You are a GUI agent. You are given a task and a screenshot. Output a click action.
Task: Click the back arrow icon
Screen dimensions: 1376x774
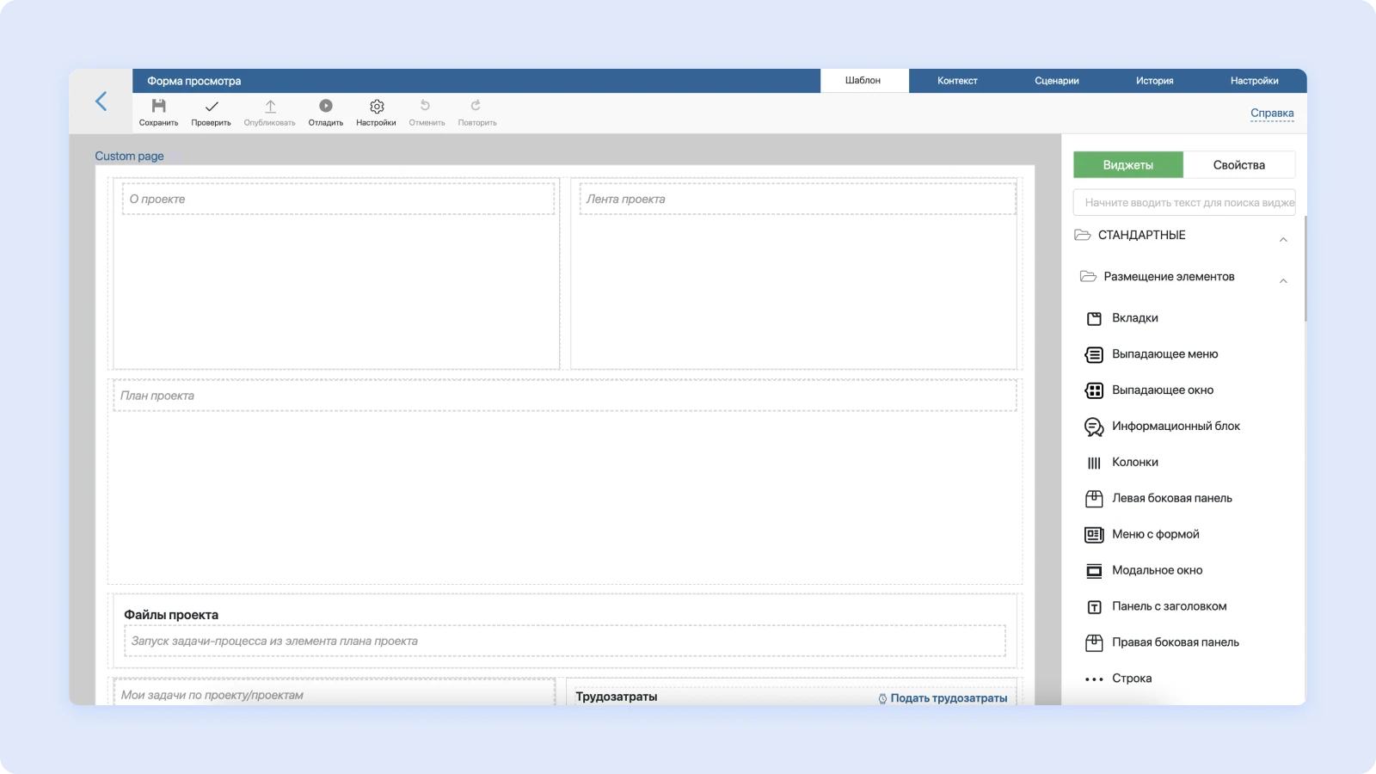[x=101, y=101]
